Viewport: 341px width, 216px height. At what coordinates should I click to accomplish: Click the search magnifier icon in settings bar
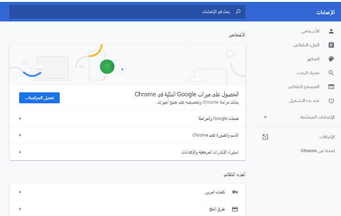238,12
